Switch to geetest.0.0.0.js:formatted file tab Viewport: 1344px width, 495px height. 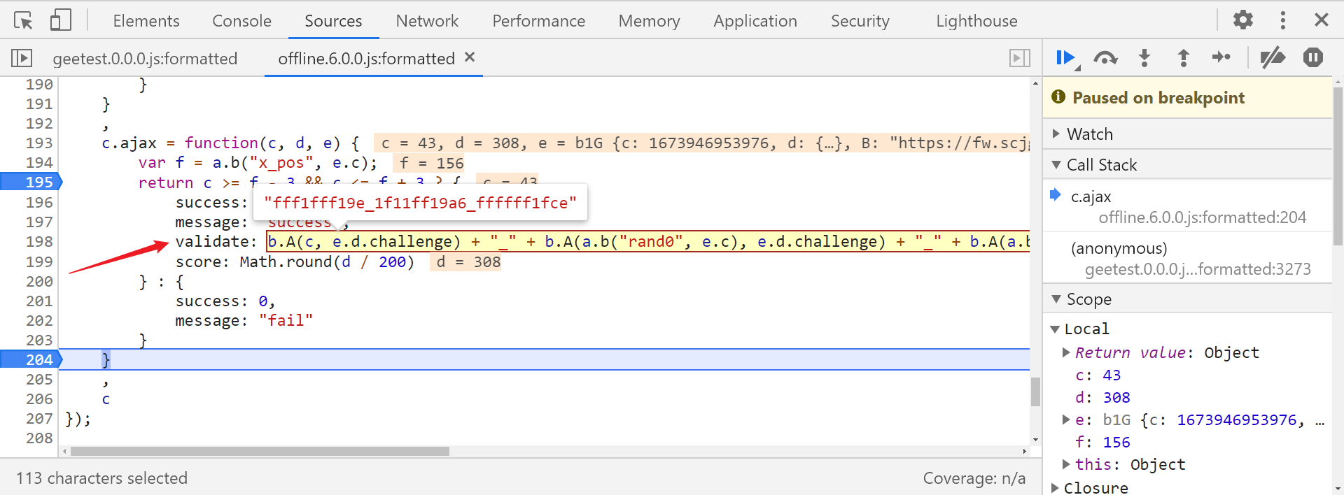(x=145, y=59)
